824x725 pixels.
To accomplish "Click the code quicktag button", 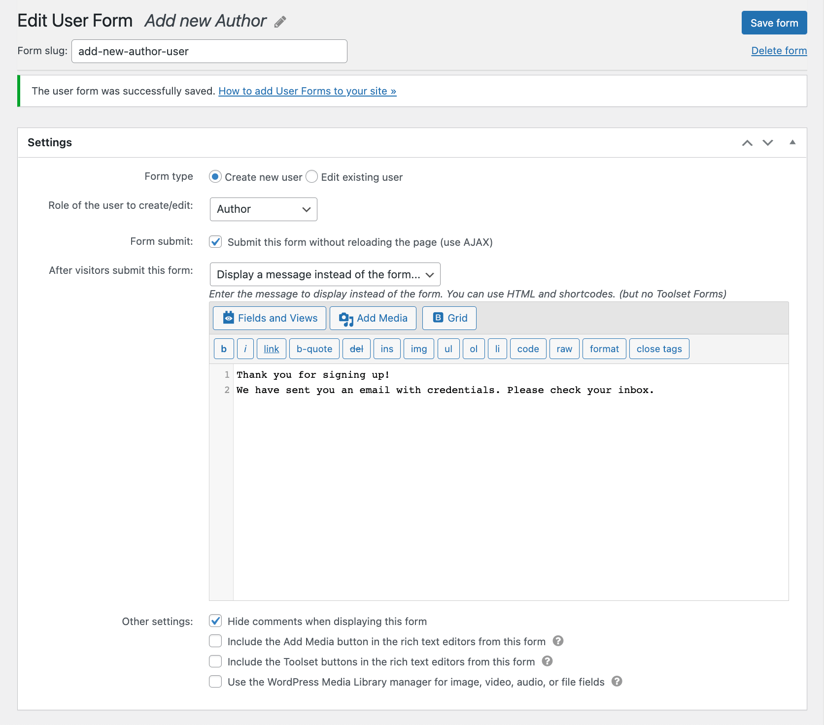I will tap(528, 349).
